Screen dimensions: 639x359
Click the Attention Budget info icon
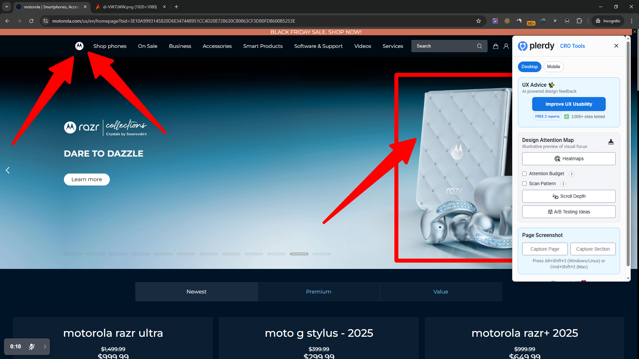pyautogui.click(x=572, y=174)
